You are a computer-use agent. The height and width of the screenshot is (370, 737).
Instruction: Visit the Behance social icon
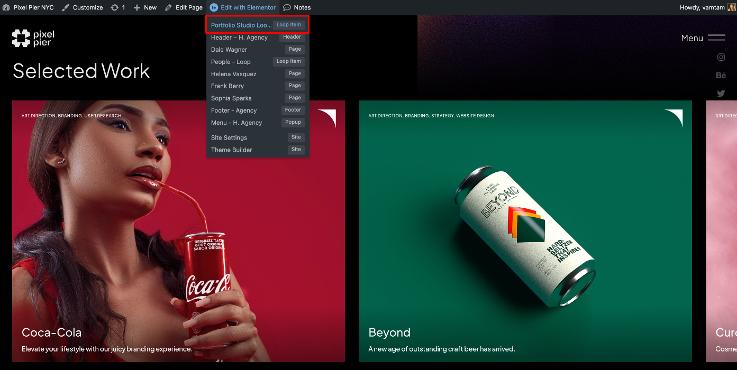[x=721, y=76]
